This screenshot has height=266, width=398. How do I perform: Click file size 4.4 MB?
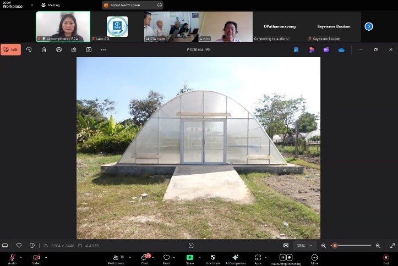[x=92, y=246]
